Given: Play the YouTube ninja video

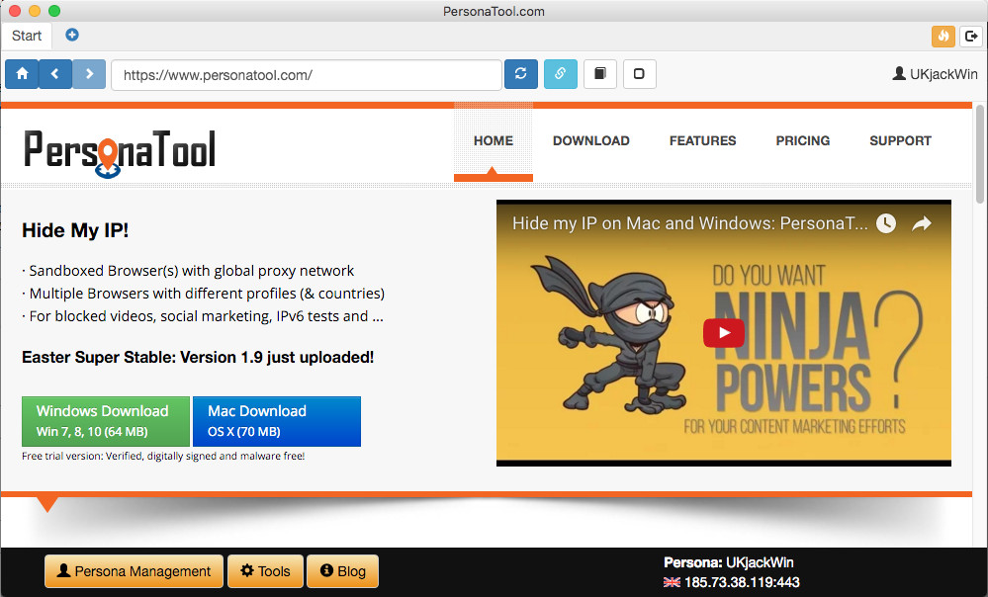Looking at the screenshot, I should [723, 332].
